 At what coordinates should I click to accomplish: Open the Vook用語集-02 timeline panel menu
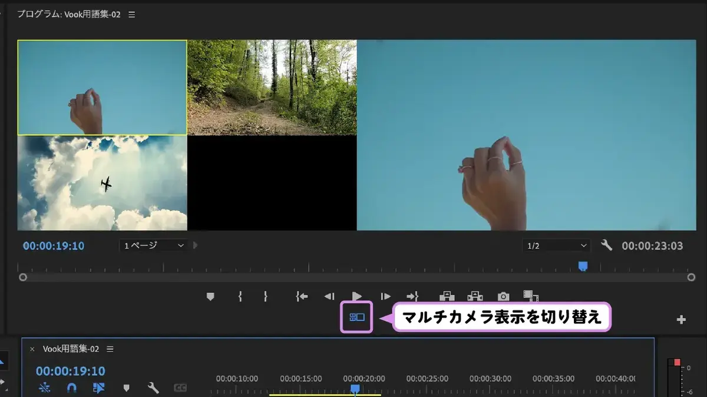tap(110, 349)
